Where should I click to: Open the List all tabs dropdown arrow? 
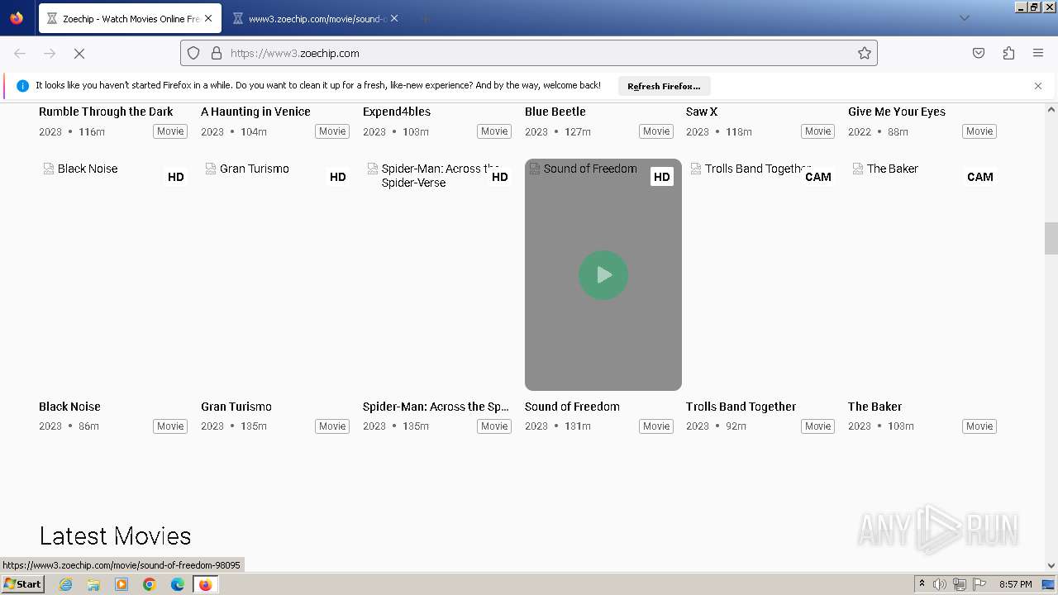(964, 18)
